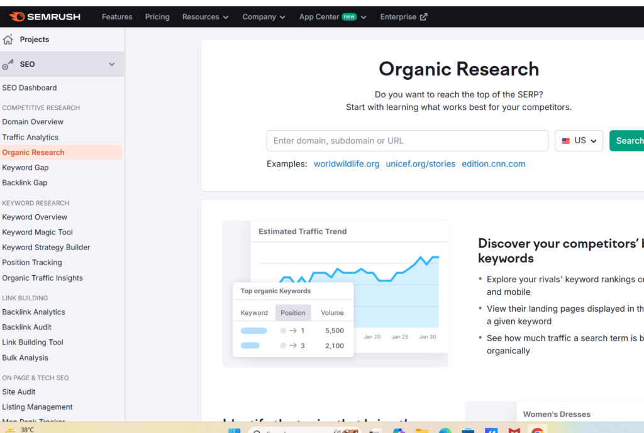Click the KEYWORD RESEARCH section label

[x=36, y=203]
